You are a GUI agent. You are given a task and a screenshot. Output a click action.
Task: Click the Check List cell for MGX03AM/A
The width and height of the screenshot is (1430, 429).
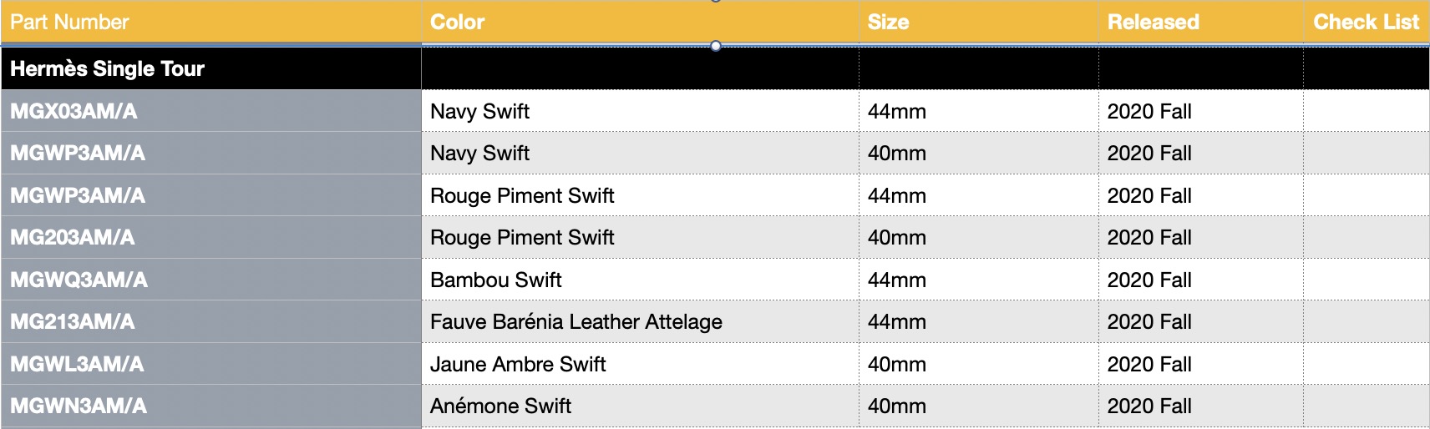coord(1367,111)
